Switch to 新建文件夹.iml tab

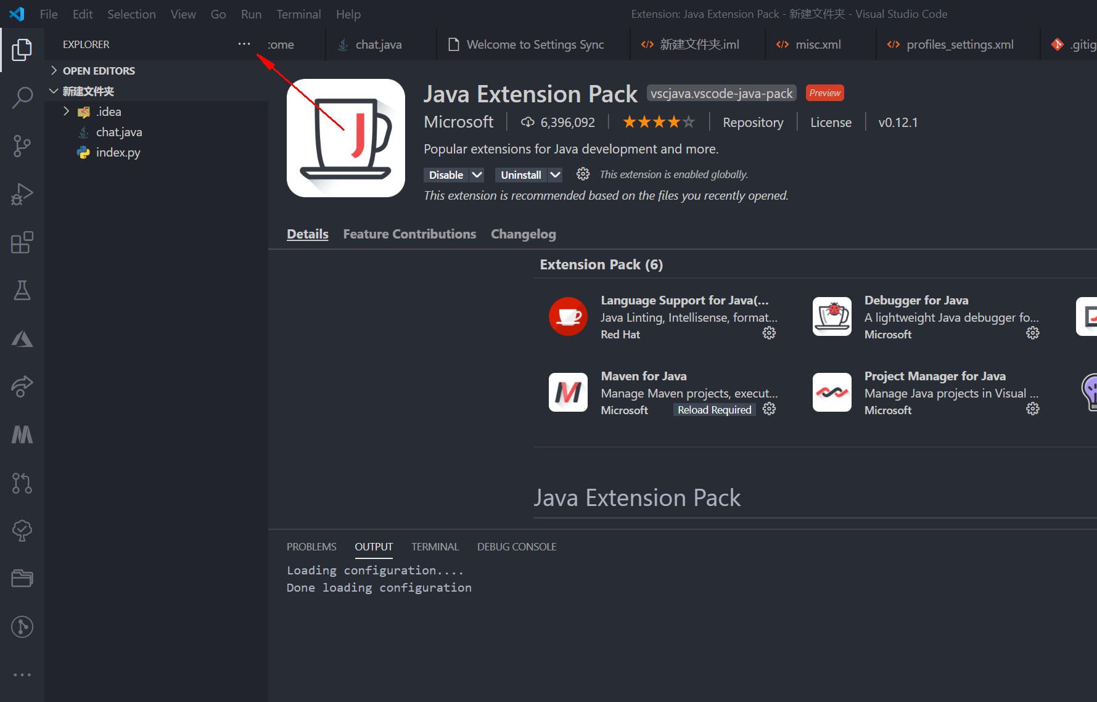[698, 44]
